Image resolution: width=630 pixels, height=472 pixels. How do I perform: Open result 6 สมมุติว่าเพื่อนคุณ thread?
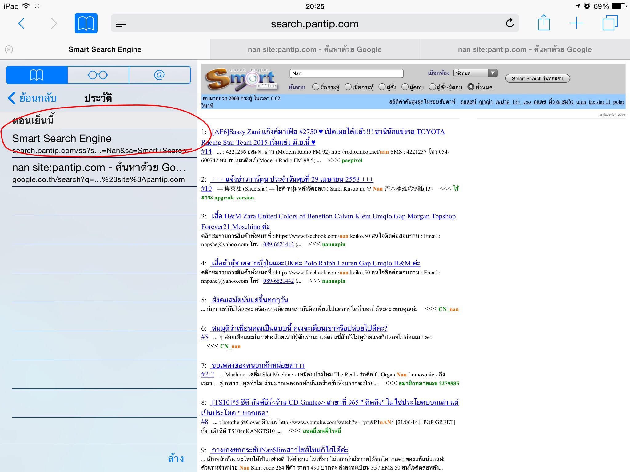[299, 328]
